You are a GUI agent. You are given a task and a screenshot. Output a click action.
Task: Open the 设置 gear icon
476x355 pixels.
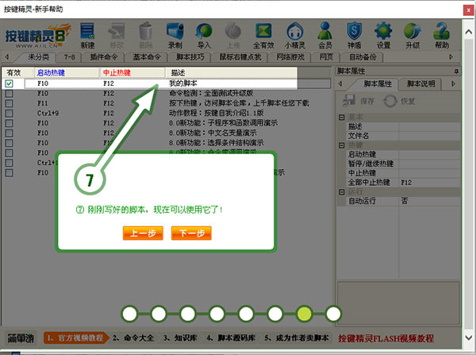[383, 35]
